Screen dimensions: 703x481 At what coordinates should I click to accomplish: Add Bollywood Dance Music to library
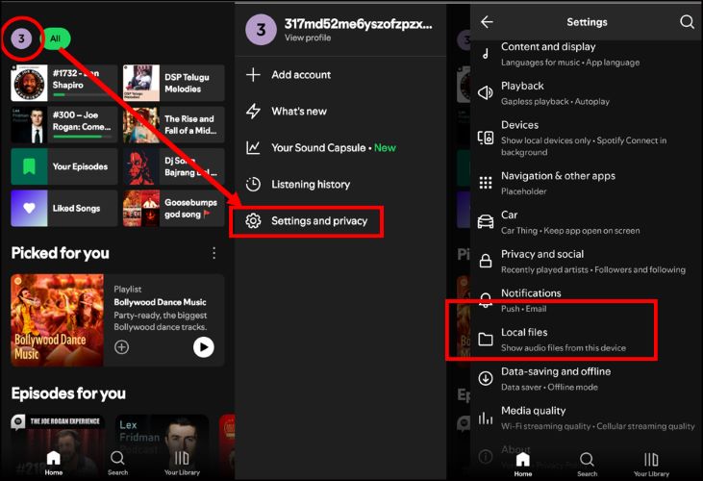pyautogui.click(x=121, y=347)
